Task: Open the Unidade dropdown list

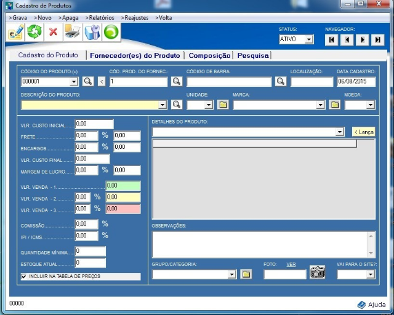Action: [x=209, y=105]
